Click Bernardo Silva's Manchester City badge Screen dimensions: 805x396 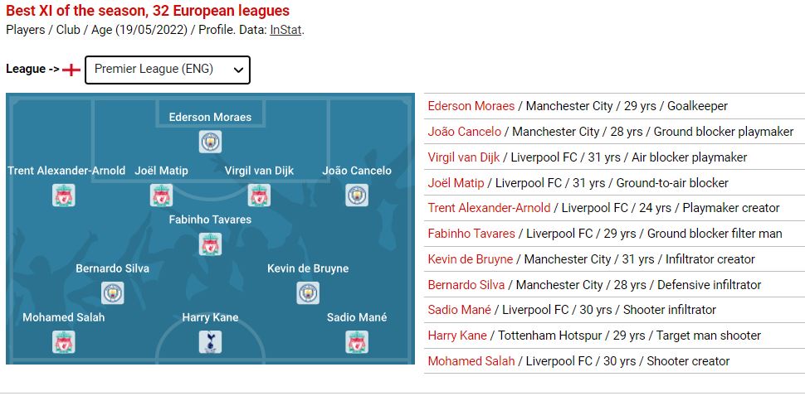click(x=112, y=293)
